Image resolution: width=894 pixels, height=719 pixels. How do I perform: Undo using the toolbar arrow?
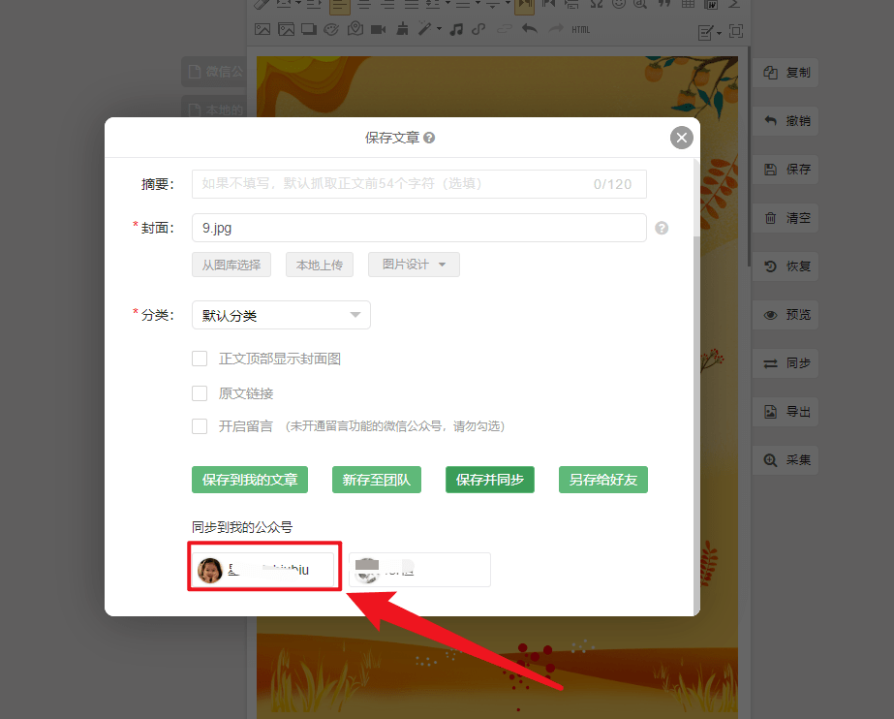pyautogui.click(x=530, y=28)
